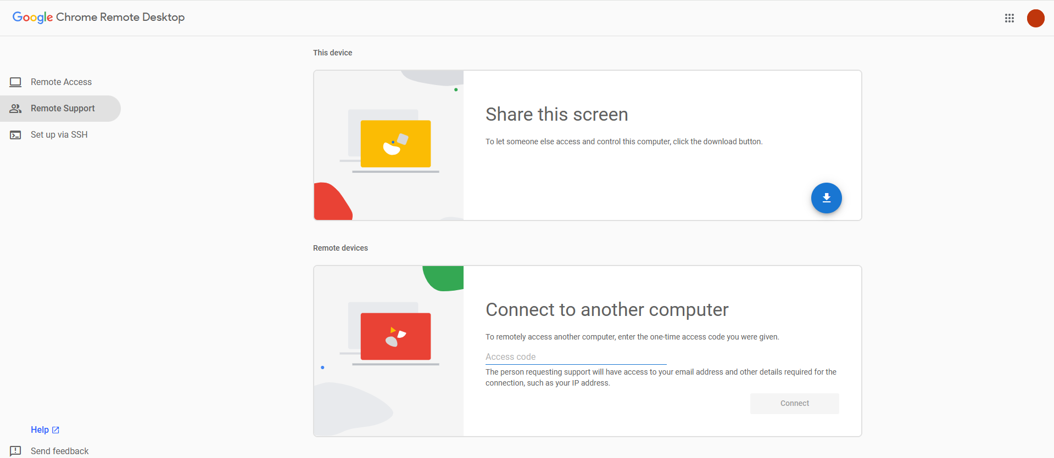The height and width of the screenshot is (458, 1054).
Task: Click the yellow screen sharing illustration
Action: click(395, 144)
